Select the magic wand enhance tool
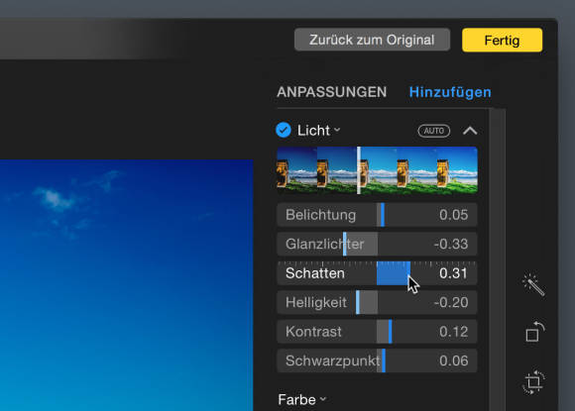Viewport: 575px width, 411px height. click(x=533, y=284)
